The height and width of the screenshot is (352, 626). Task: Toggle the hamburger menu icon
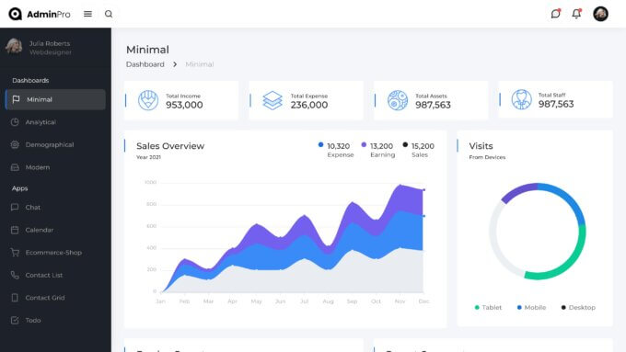pos(87,14)
